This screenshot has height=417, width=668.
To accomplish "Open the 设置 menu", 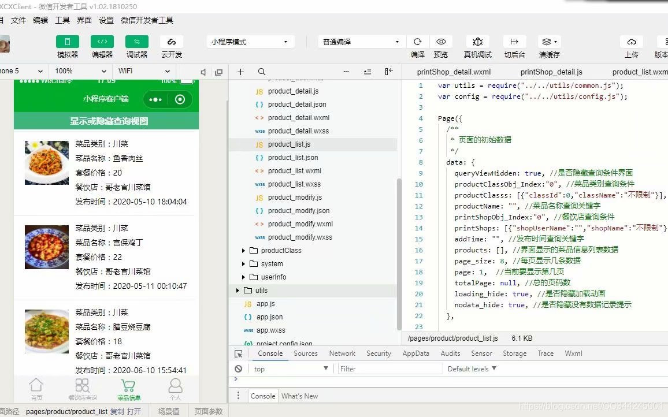I will [106, 20].
